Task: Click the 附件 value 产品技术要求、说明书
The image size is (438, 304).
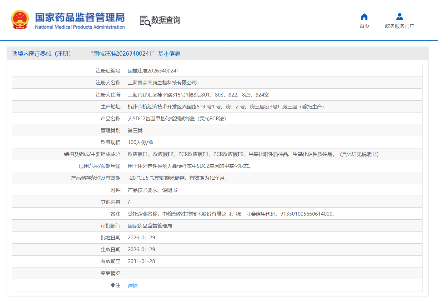Action: pyautogui.click(x=152, y=190)
